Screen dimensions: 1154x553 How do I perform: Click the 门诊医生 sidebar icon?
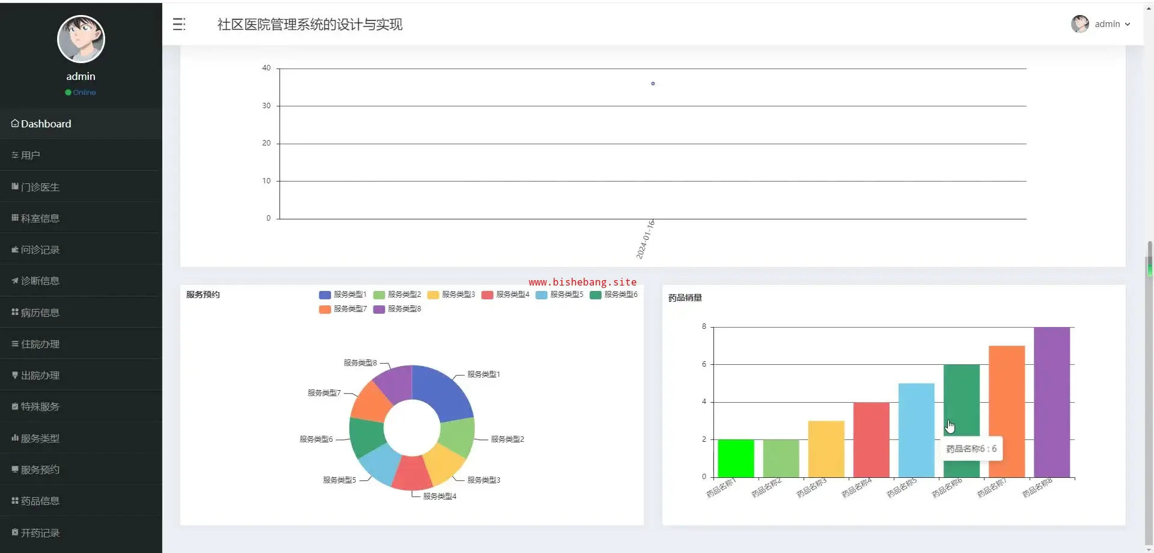point(15,187)
